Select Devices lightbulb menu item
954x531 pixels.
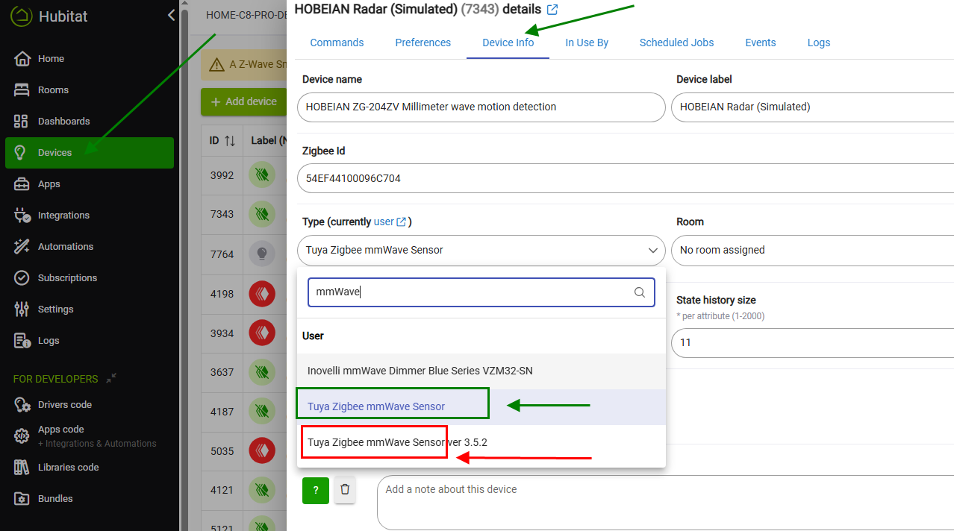pyautogui.click(x=90, y=152)
